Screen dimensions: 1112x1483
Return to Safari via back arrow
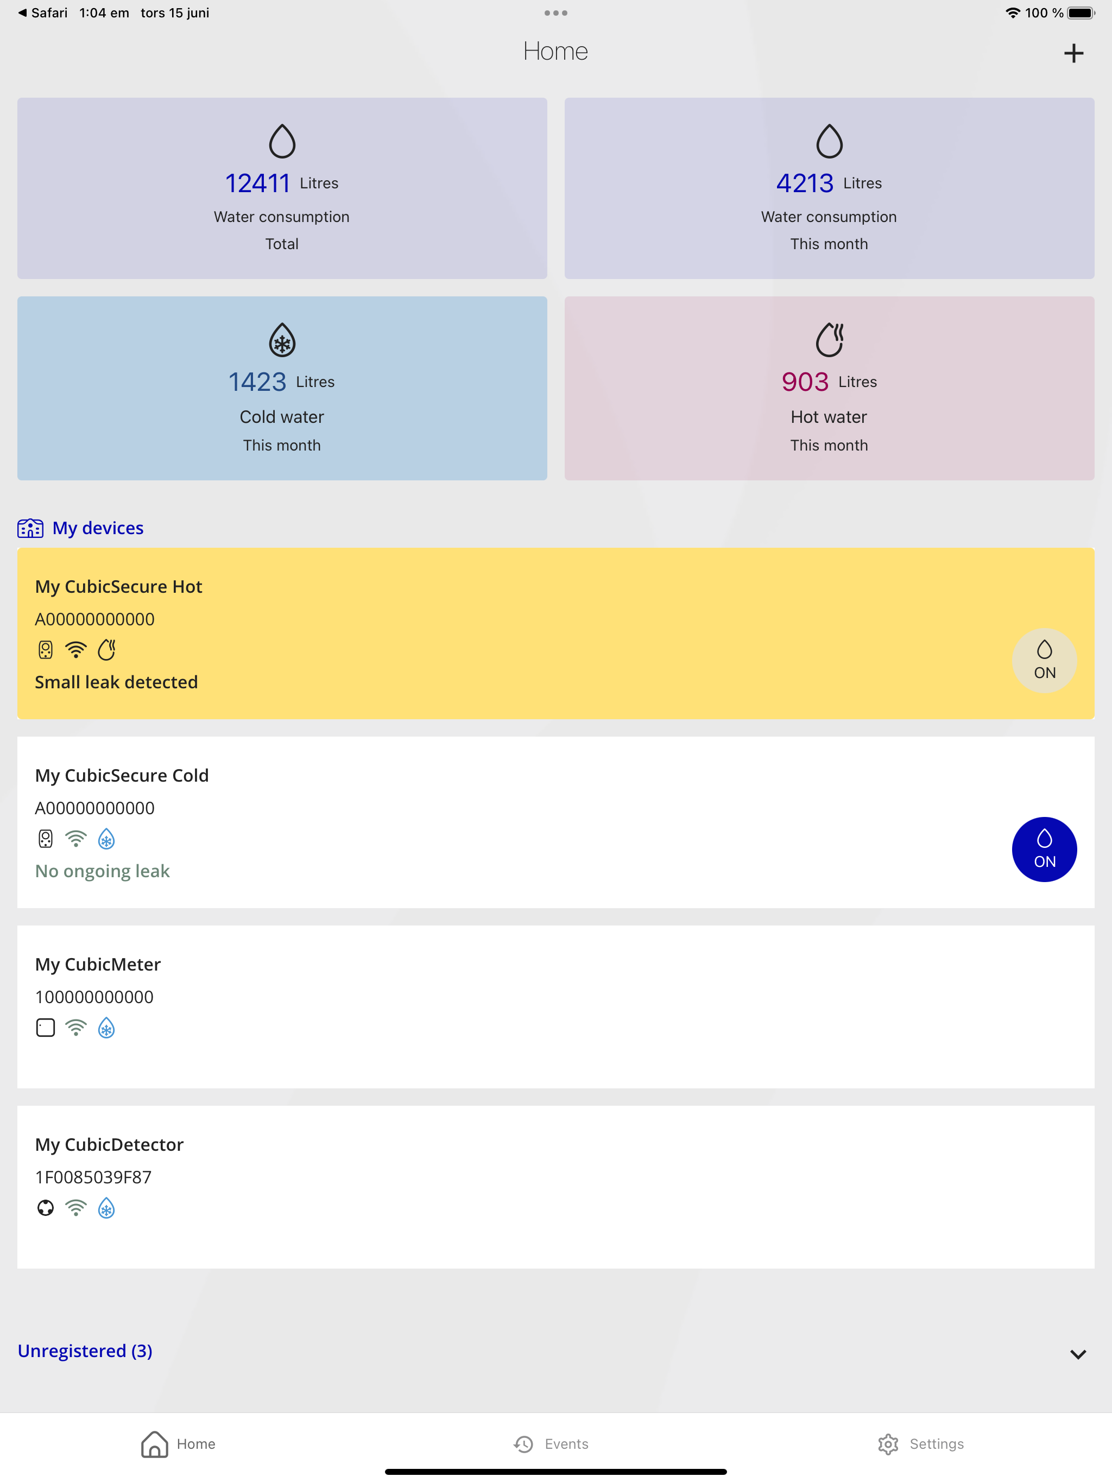(23, 12)
